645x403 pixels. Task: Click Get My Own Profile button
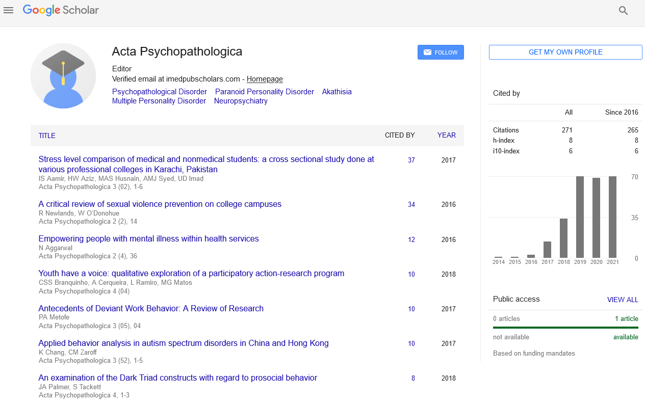[565, 52]
